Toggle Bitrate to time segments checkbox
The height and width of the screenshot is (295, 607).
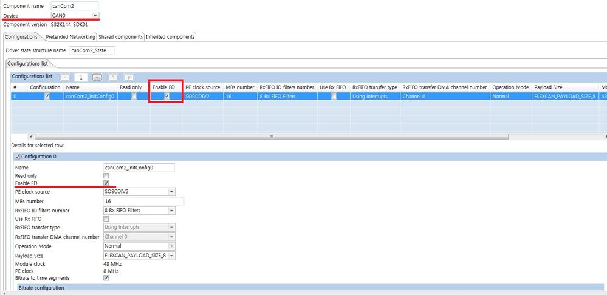click(x=106, y=278)
